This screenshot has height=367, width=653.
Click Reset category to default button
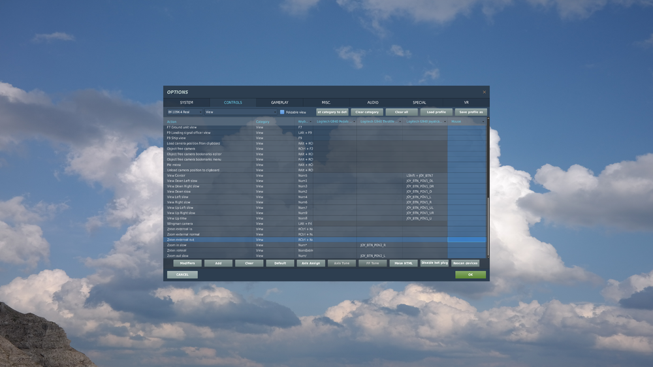pos(332,112)
